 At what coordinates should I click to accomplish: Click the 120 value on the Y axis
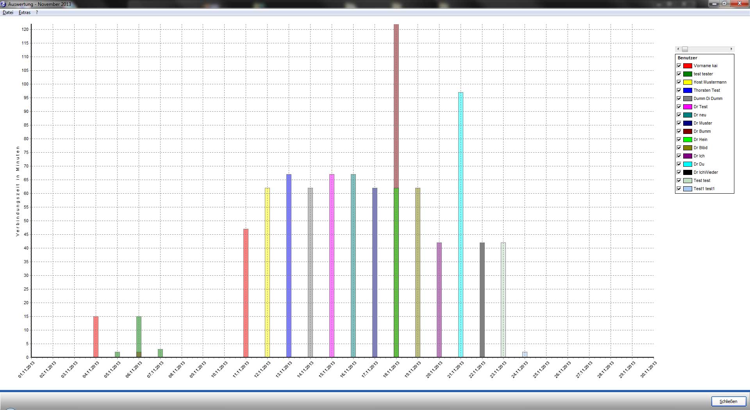click(25, 29)
